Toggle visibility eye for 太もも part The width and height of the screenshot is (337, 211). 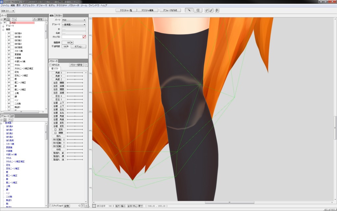click(x=9, y=65)
